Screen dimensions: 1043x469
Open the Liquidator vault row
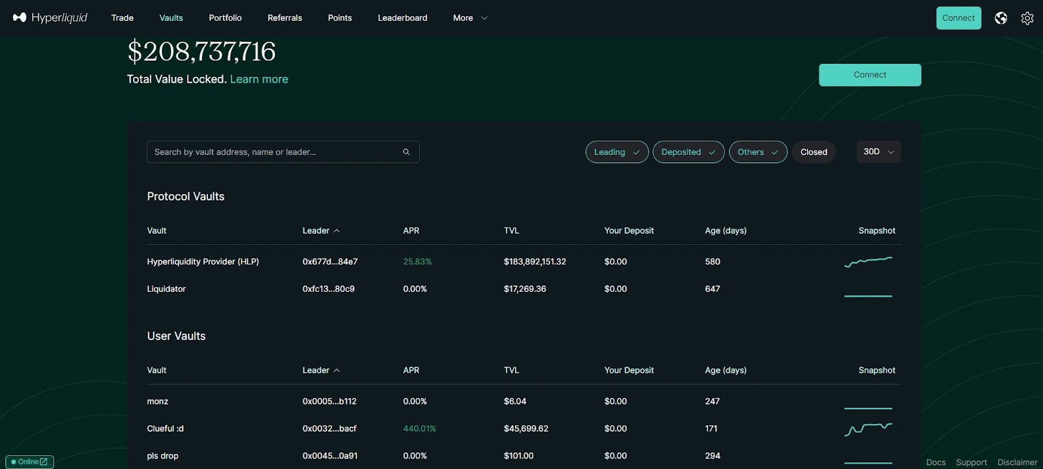[x=523, y=289]
